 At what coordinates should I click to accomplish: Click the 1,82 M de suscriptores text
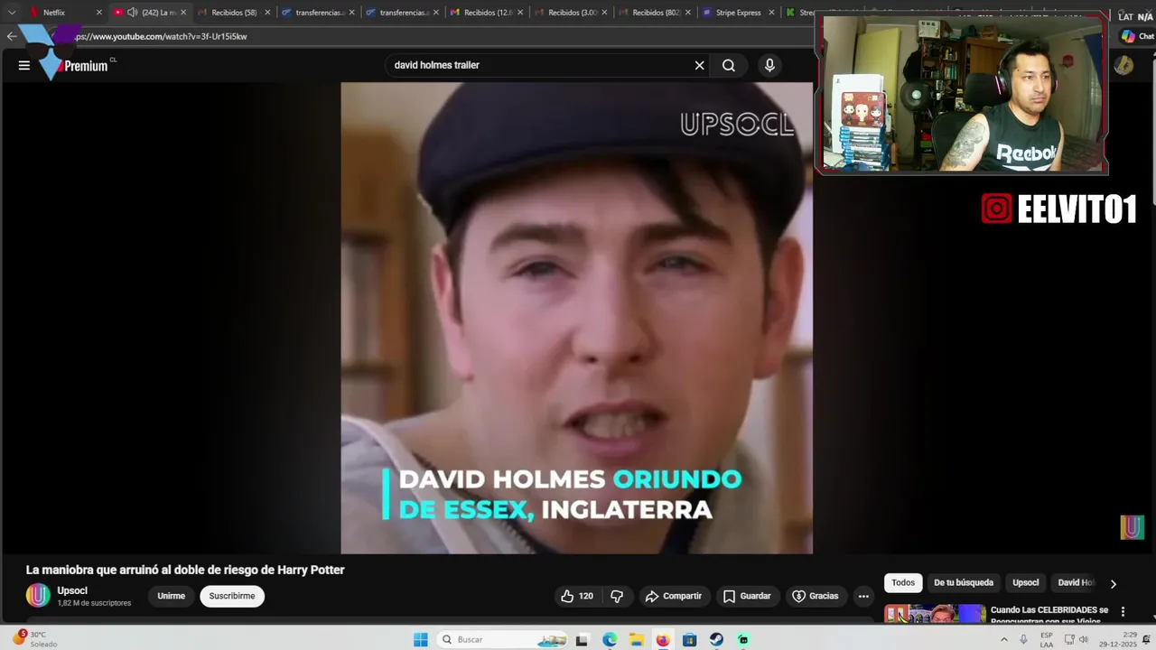[x=94, y=603]
